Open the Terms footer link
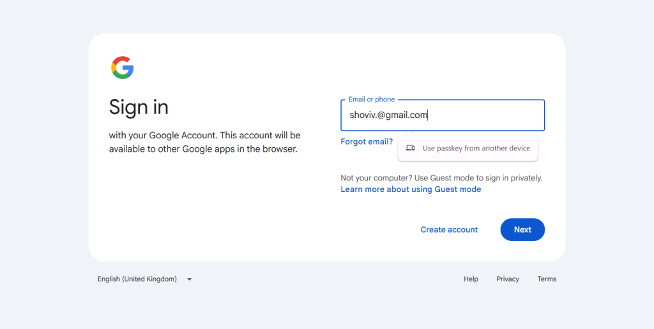 pyautogui.click(x=547, y=279)
